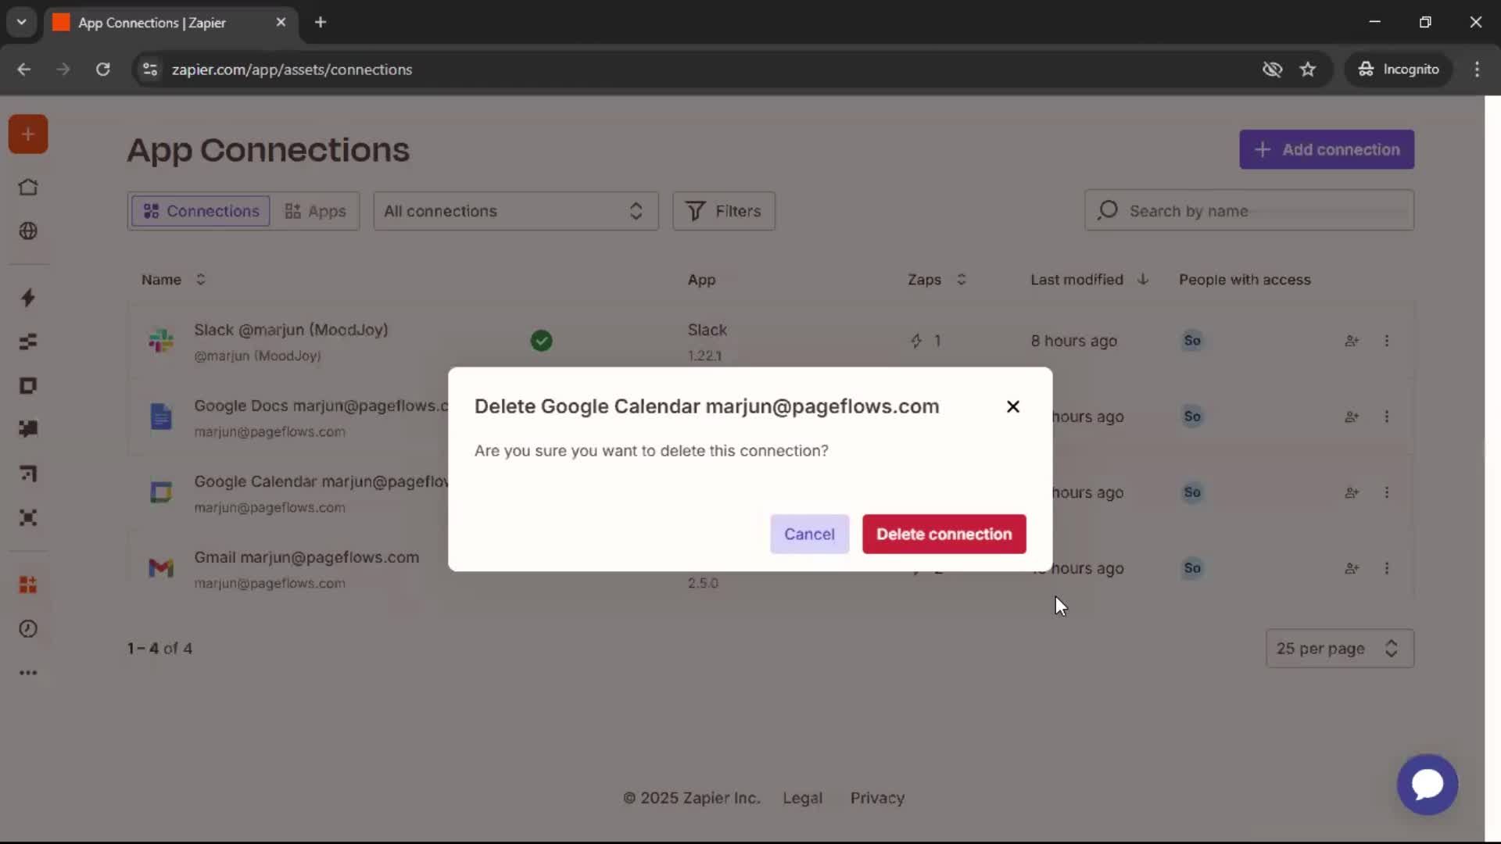Click Cancel in the delete dialog

coord(809,534)
